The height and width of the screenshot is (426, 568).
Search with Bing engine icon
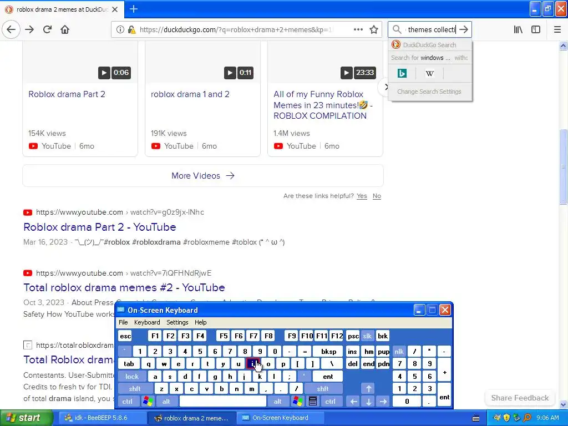point(402,73)
